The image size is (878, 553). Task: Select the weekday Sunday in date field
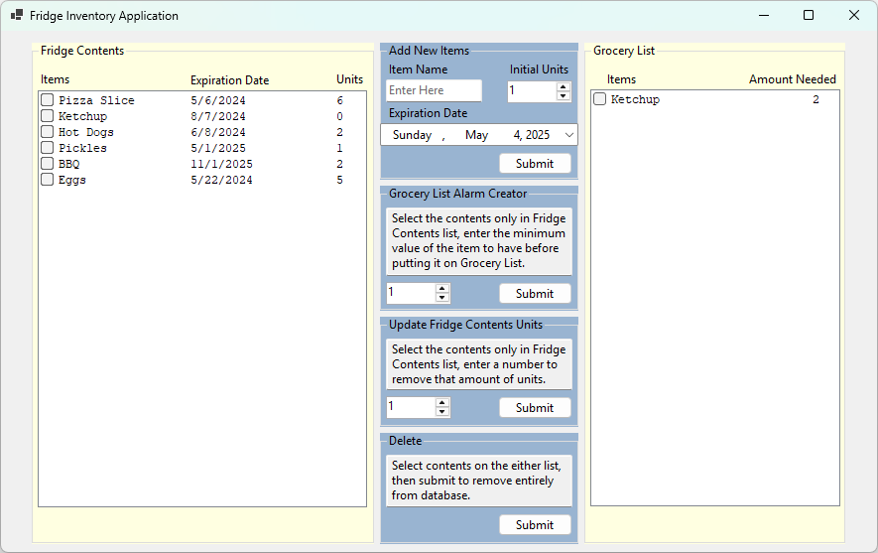(x=412, y=135)
